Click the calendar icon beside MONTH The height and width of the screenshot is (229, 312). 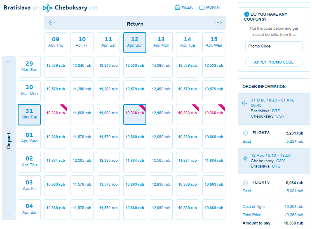tap(202, 7)
